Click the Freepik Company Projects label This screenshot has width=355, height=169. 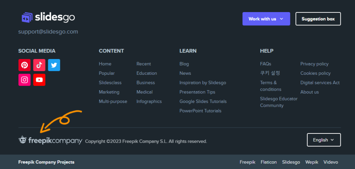click(x=46, y=162)
